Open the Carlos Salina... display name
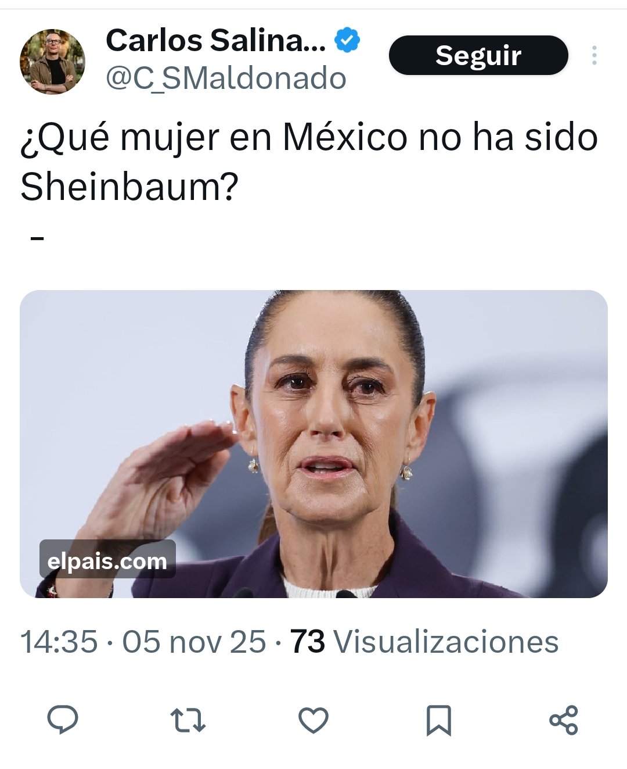 pos(215,40)
